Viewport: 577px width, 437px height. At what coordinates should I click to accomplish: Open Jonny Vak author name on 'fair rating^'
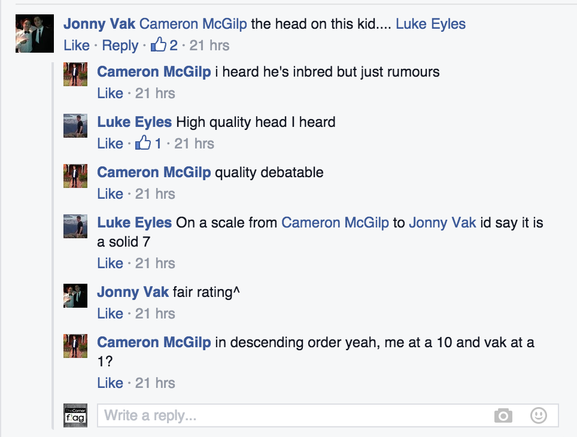point(133,293)
